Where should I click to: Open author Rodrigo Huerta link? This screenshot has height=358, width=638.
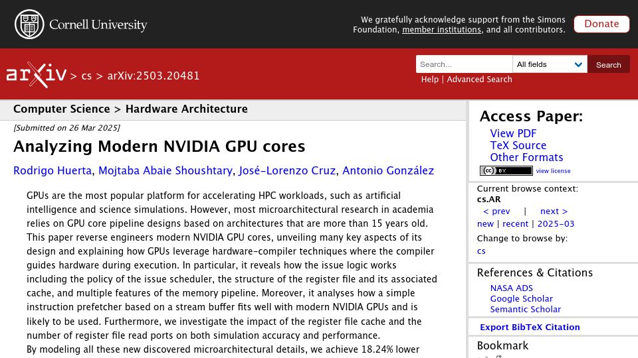53,170
